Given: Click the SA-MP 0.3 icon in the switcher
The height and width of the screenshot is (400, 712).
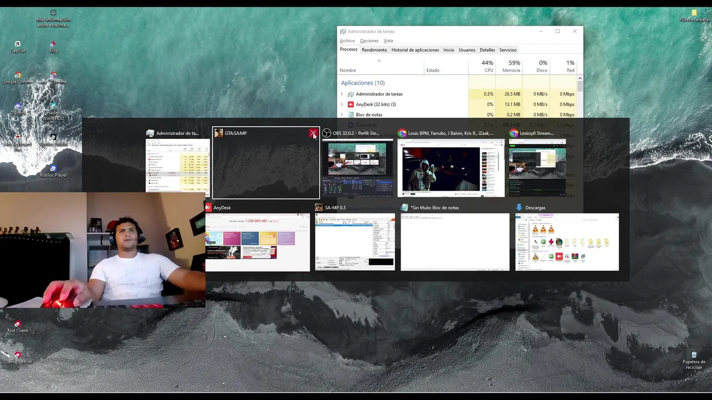Looking at the screenshot, I should (x=319, y=208).
